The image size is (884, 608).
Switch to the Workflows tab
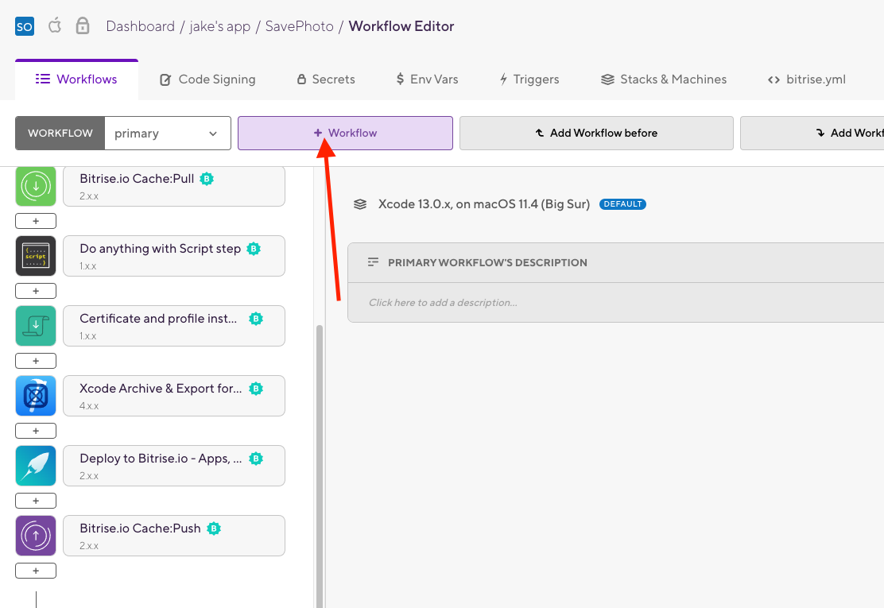[76, 79]
